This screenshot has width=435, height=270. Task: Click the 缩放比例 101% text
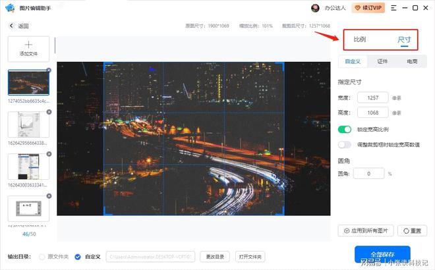coord(256,26)
